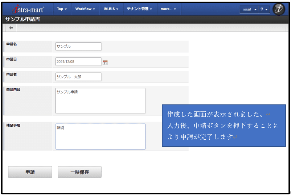The height and width of the screenshot is (195, 291).
Task: Click the round i info icon
Action: [x=279, y=9]
